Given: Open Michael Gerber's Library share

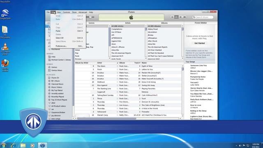Looking at the screenshot, I should tap(61, 60).
